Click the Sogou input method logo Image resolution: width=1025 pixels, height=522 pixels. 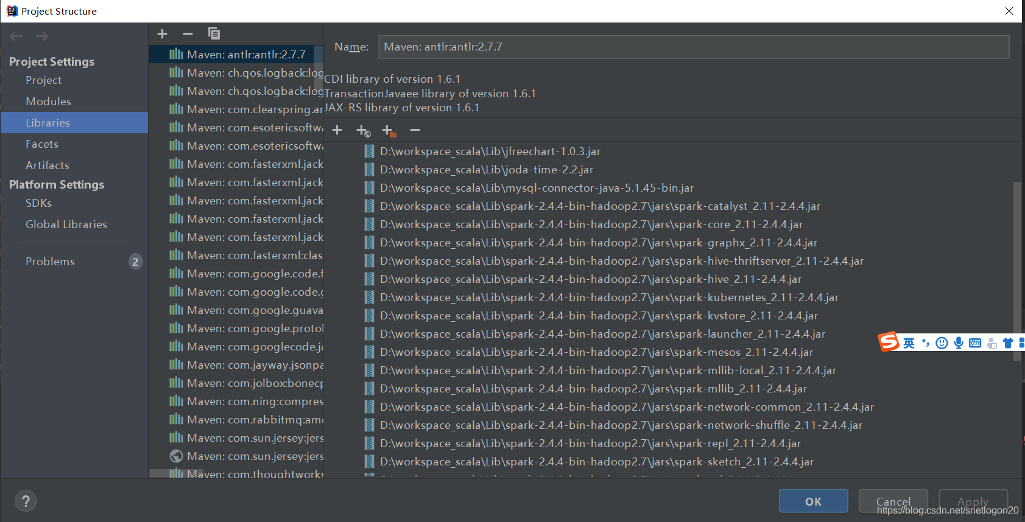point(889,342)
